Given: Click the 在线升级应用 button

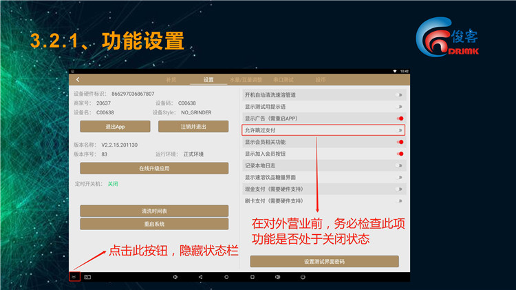Looking at the screenshot, I should (154, 168).
